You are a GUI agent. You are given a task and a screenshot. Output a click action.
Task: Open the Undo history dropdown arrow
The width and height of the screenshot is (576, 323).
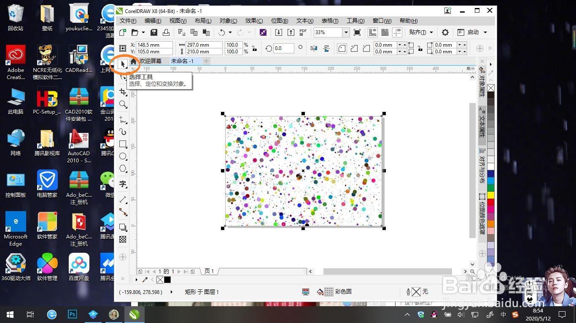coord(230,32)
